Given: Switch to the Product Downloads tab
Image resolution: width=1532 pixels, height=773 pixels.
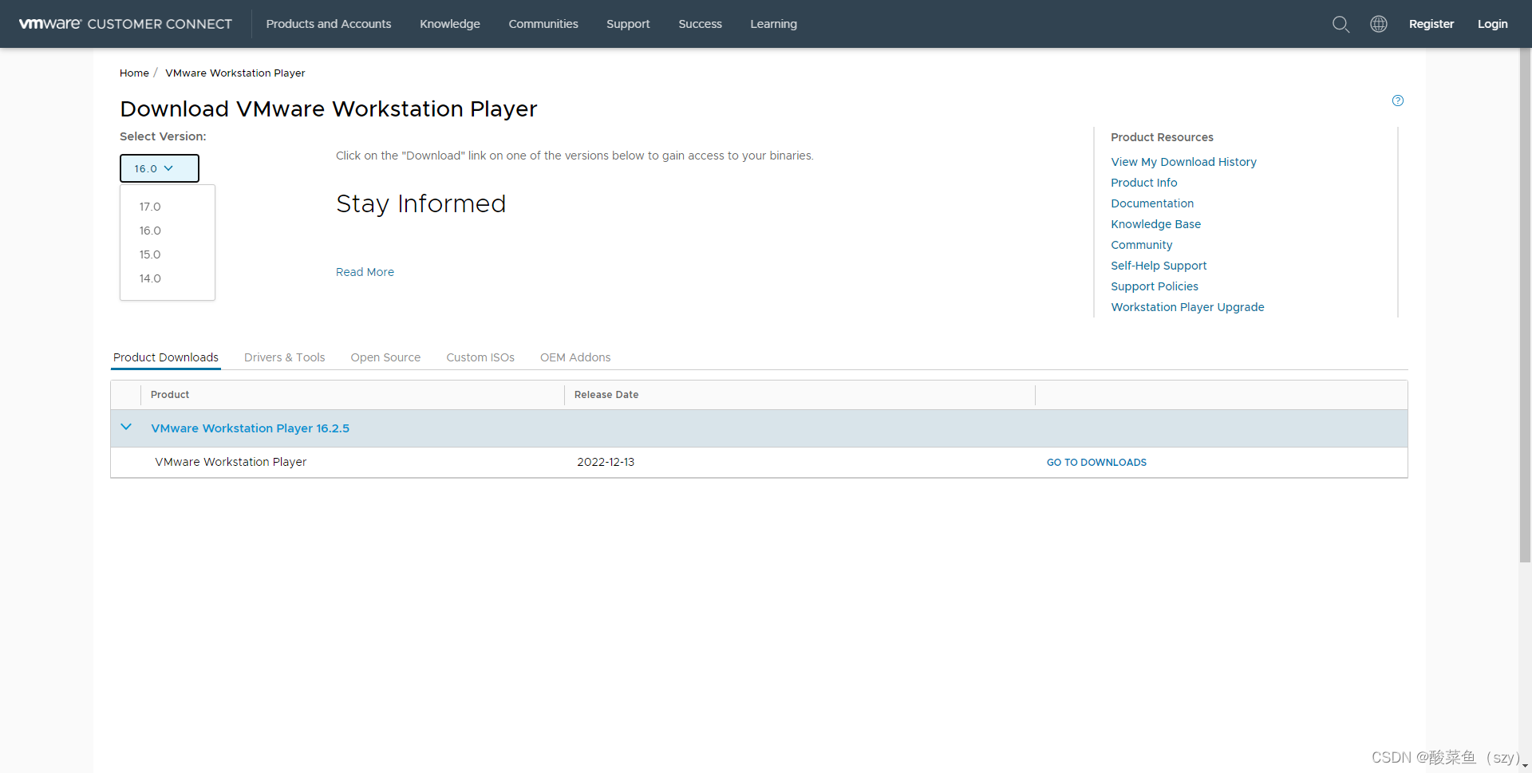Looking at the screenshot, I should pyautogui.click(x=166, y=357).
